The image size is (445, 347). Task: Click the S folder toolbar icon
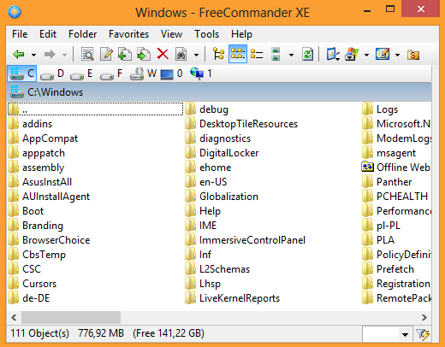pyautogui.click(x=413, y=55)
